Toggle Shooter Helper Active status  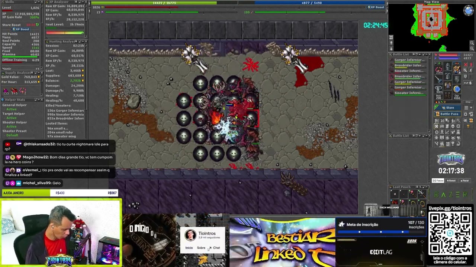point(11,126)
